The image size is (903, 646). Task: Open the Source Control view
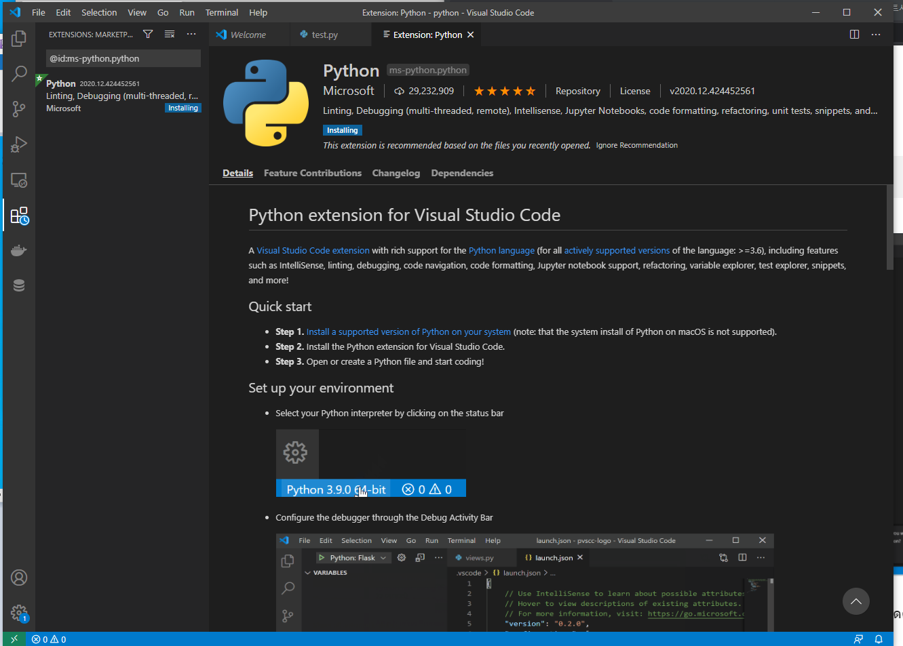18,108
